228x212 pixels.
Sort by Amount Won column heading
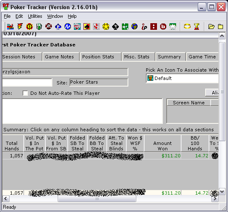[x=162, y=143]
